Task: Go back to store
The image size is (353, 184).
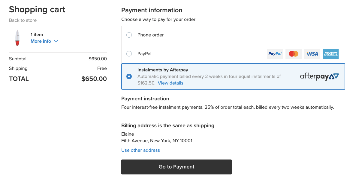Action: pos(23,20)
